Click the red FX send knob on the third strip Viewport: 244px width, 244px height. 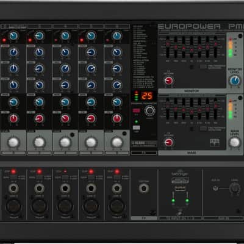point(65,118)
